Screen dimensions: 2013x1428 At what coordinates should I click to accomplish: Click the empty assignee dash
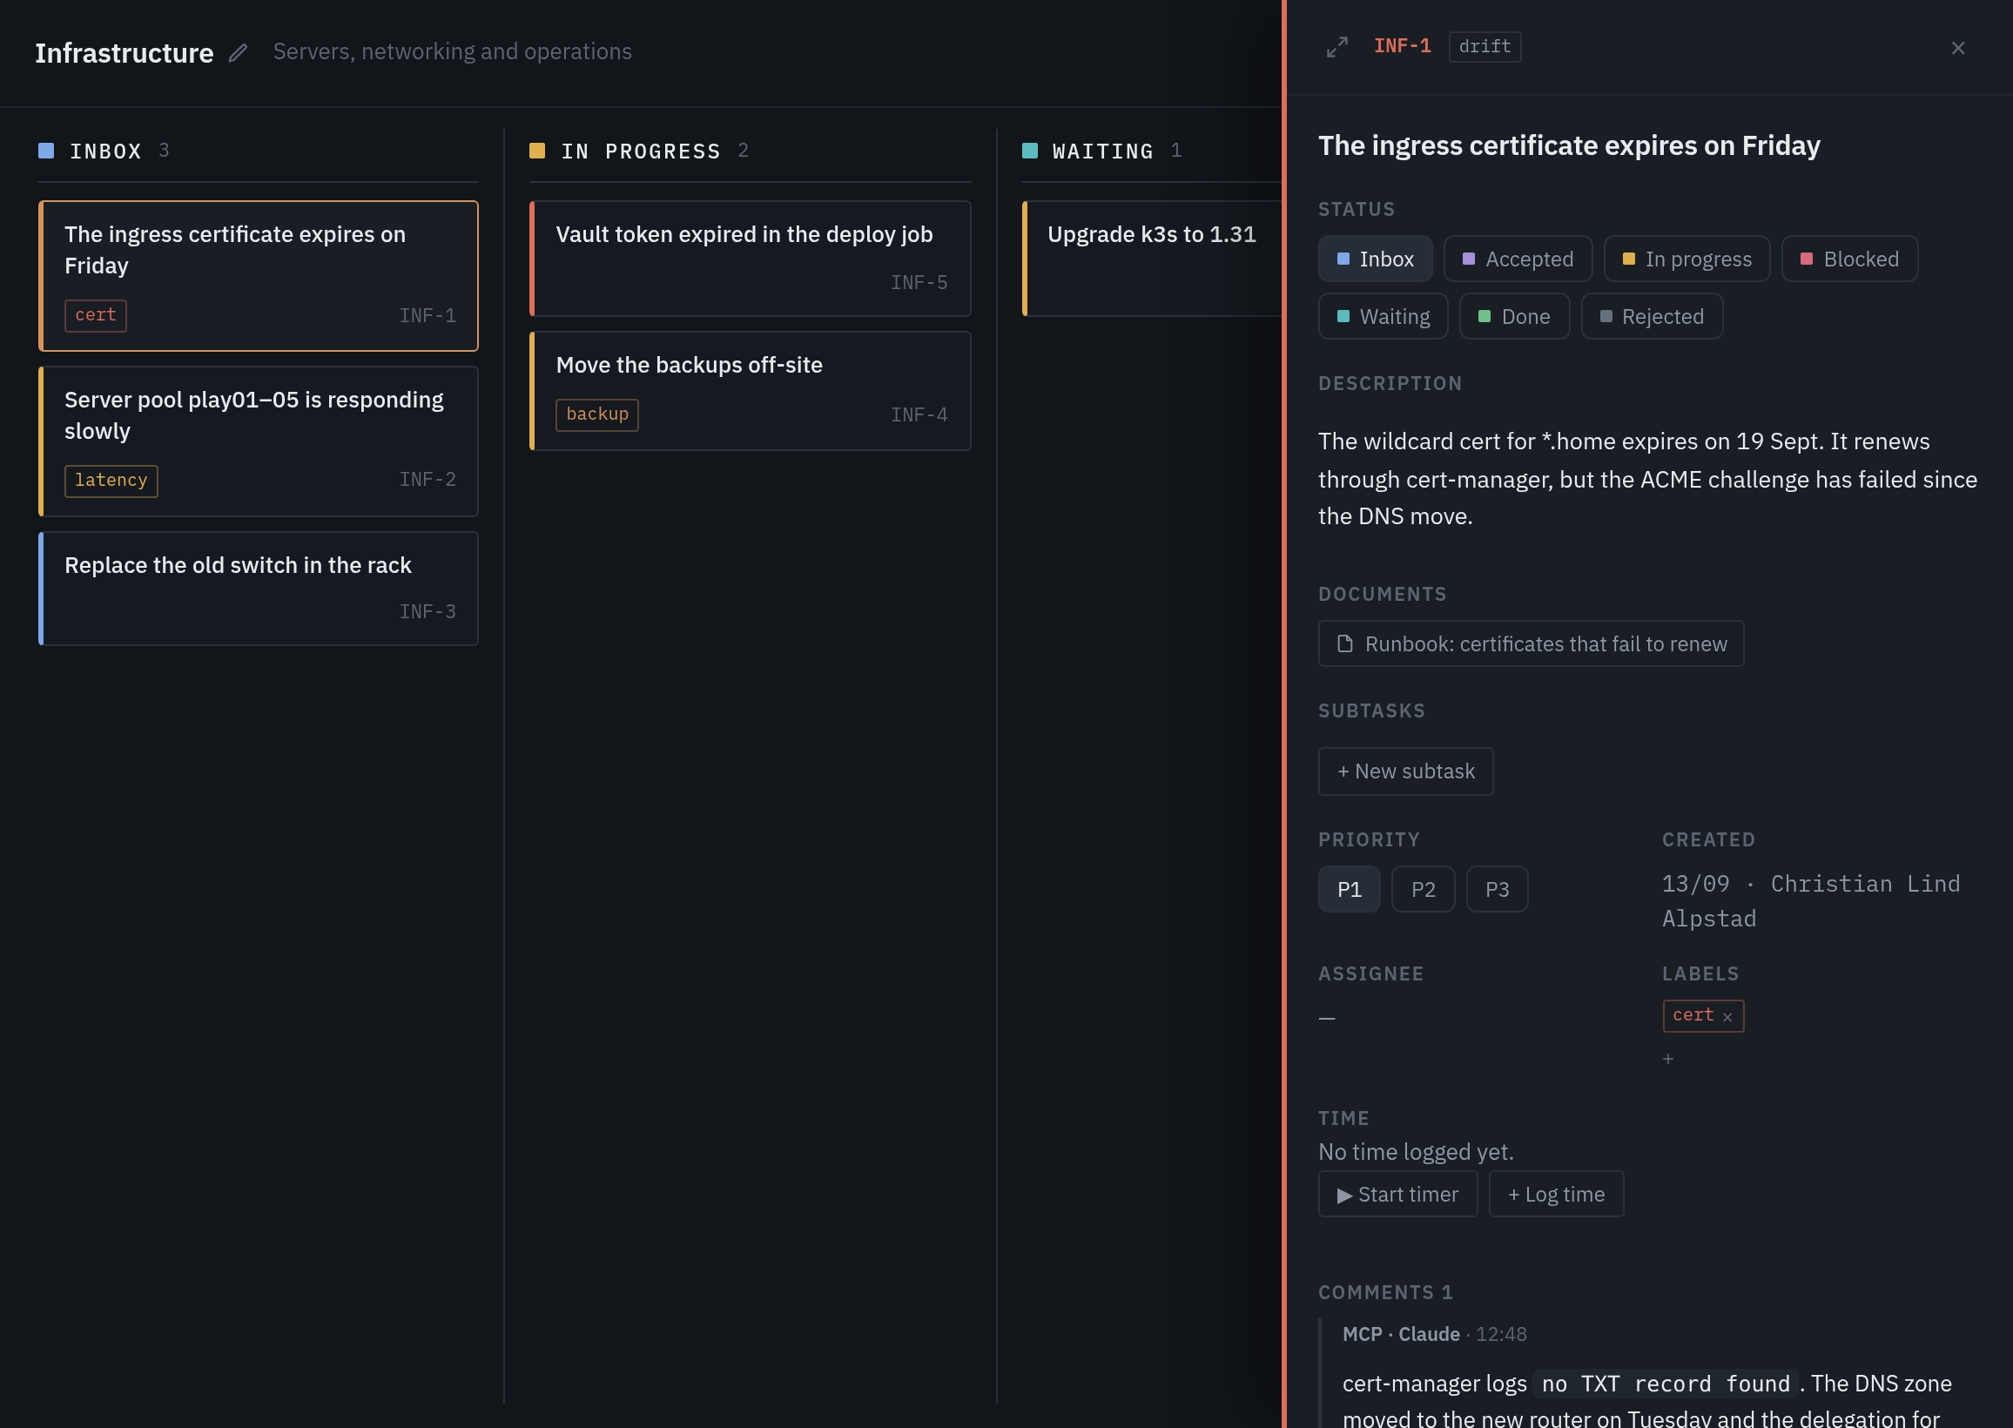point(1328,1018)
